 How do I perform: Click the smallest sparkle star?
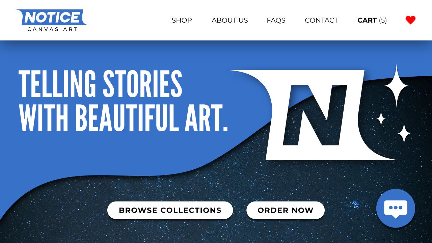click(381, 119)
